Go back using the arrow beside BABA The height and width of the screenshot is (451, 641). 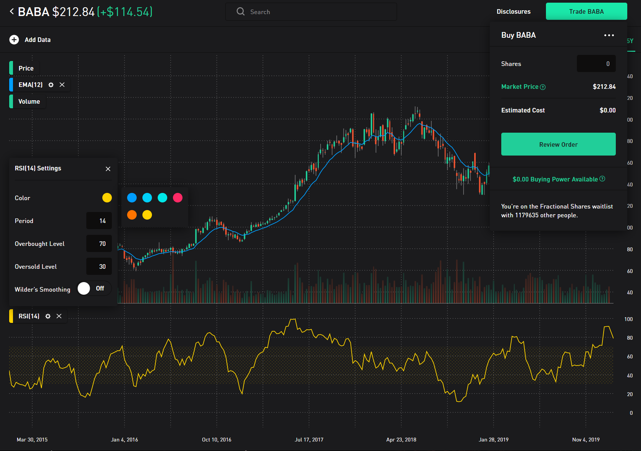[x=12, y=11]
